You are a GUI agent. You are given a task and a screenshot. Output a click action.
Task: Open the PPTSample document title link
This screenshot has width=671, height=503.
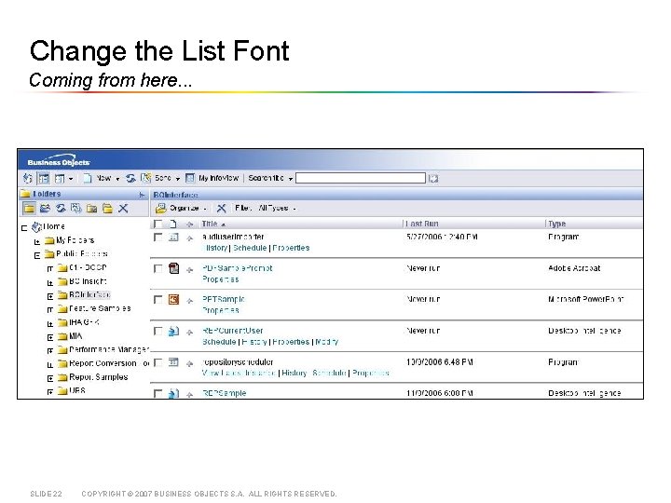[224, 299]
